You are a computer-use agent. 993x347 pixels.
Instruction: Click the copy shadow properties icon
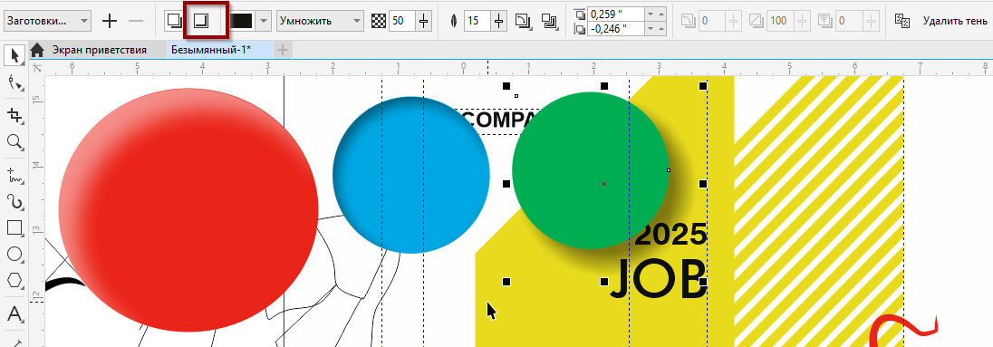coord(901,21)
